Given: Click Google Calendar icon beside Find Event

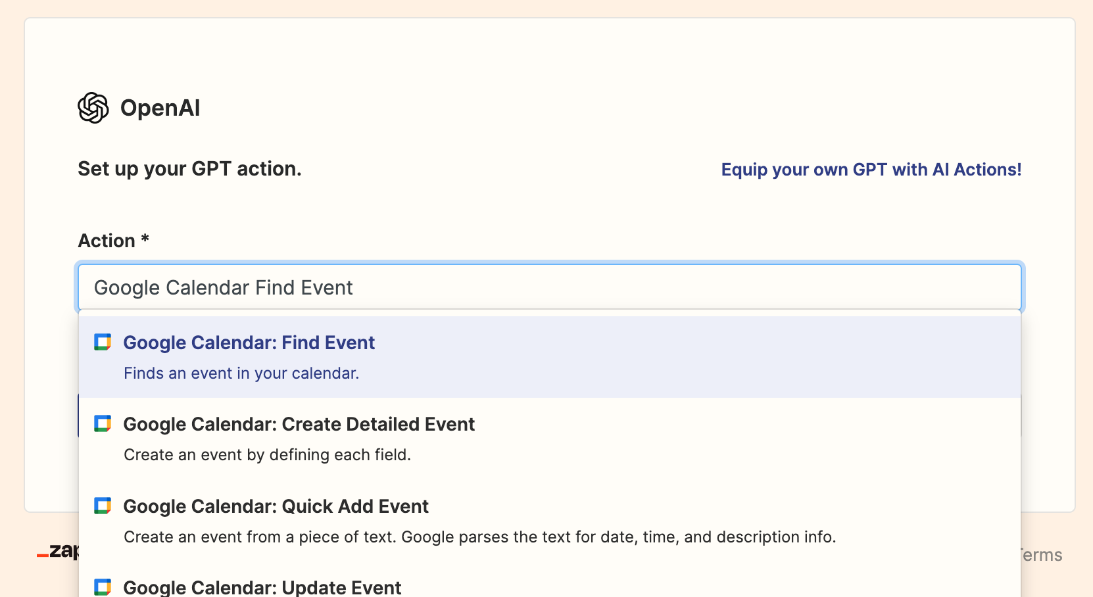Looking at the screenshot, I should 103,342.
